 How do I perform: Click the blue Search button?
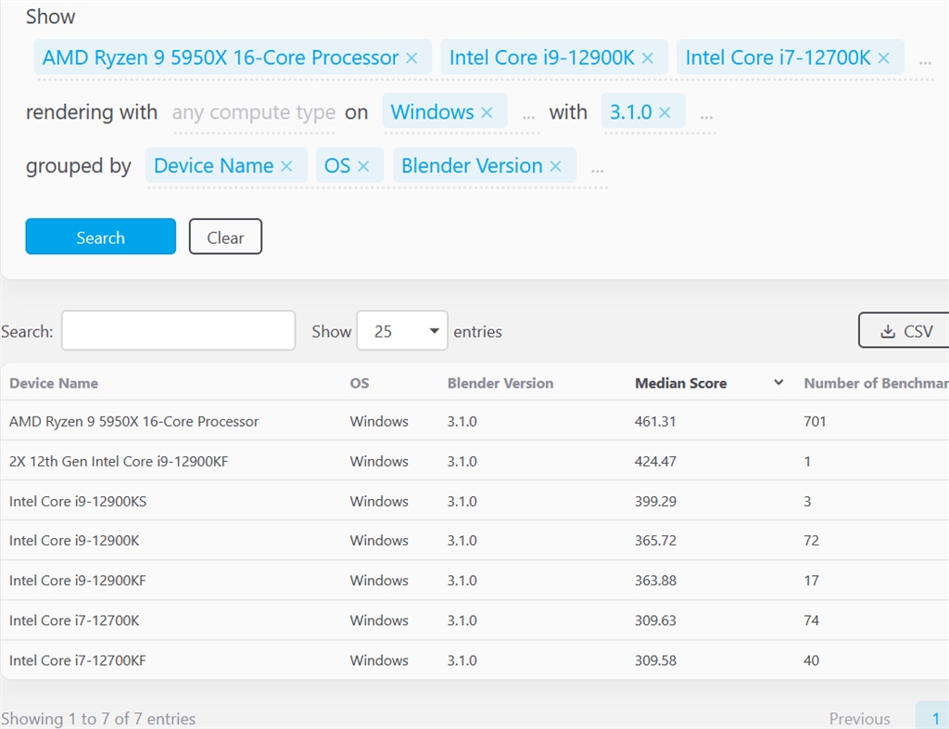[100, 237]
